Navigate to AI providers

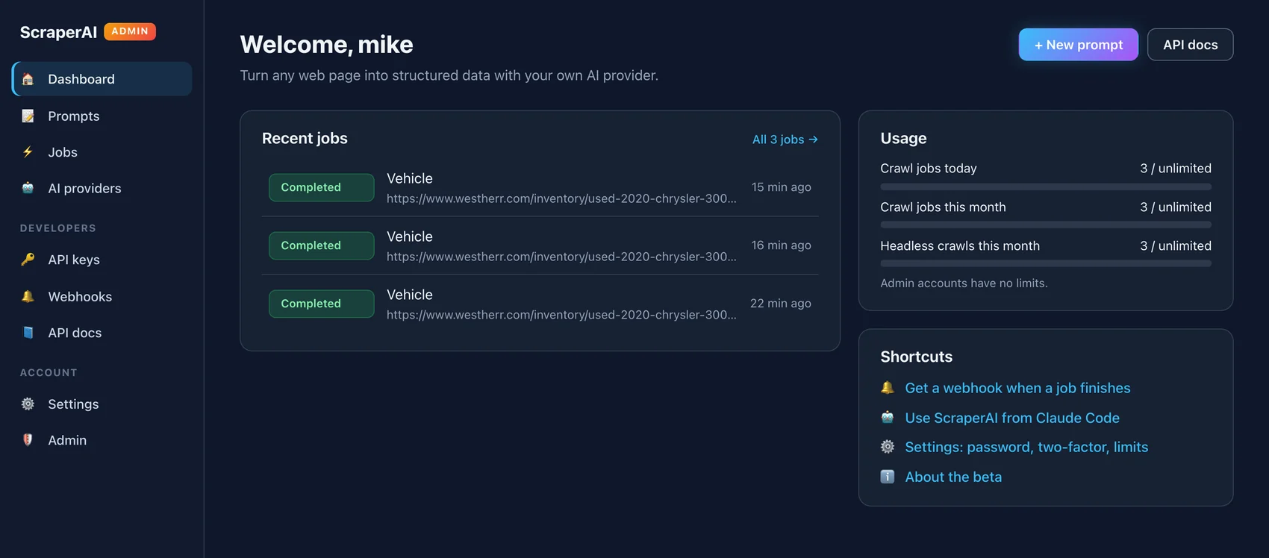click(102, 188)
